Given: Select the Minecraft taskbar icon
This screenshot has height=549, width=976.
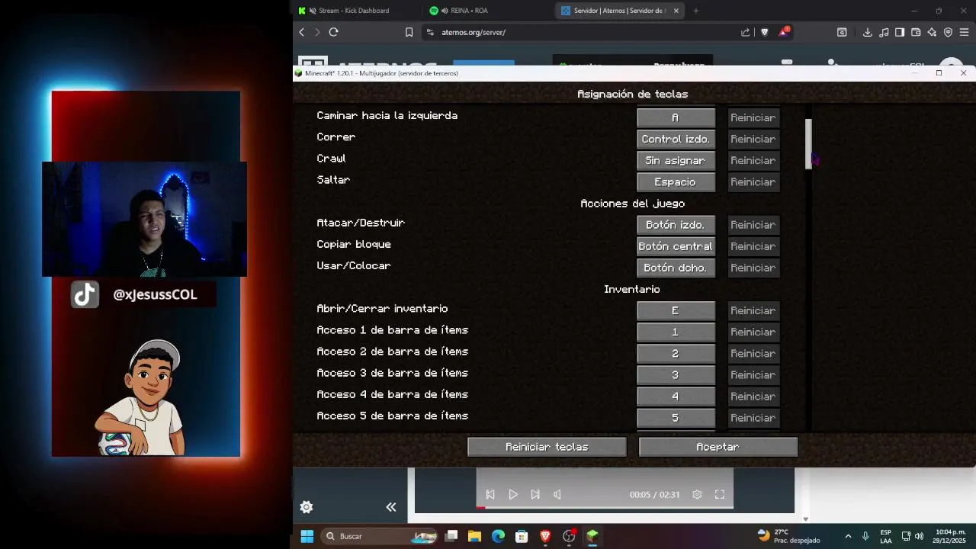Looking at the screenshot, I should 592,536.
